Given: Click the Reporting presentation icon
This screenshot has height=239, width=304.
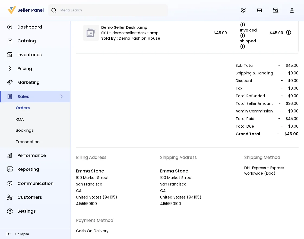Looking at the screenshot, I should coord(10,169).
